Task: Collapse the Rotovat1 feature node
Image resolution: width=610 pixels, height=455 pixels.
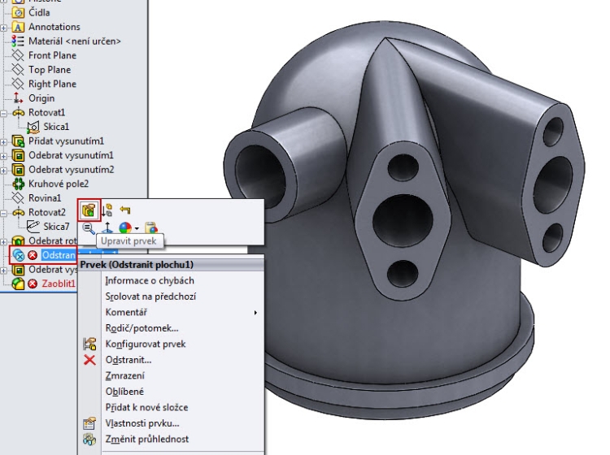Action: (5, 113)
